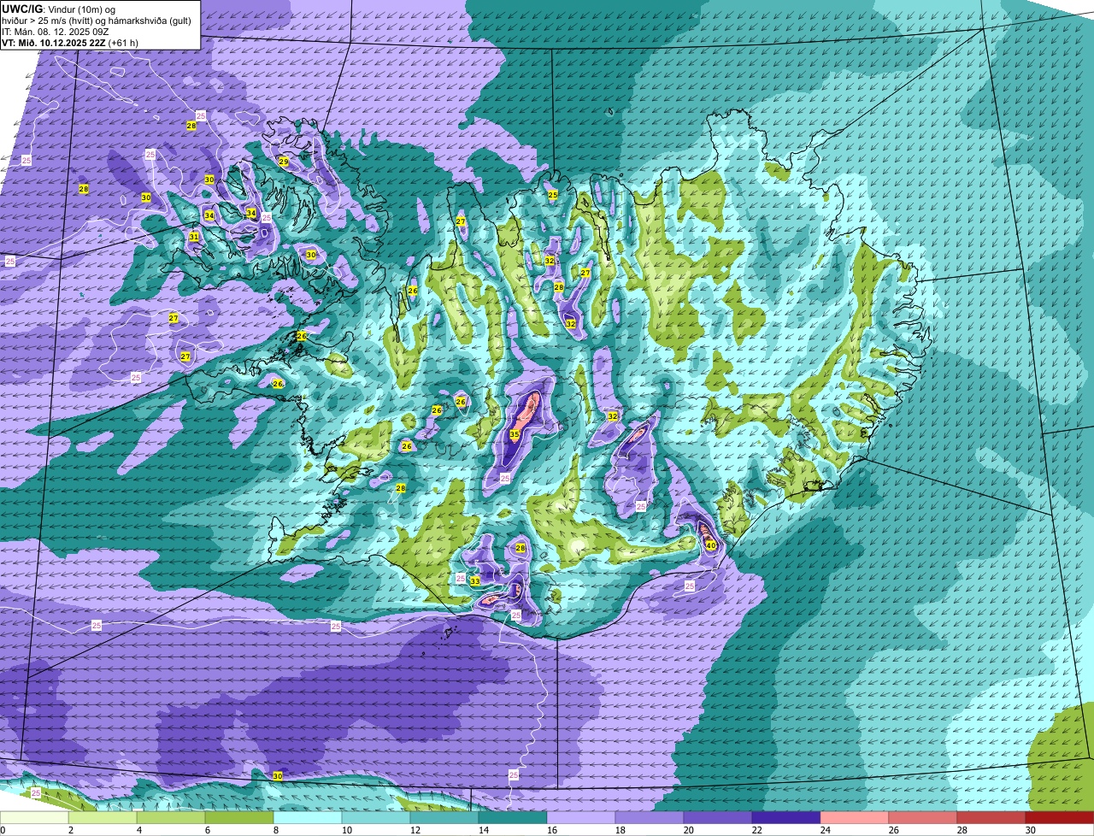
Task: Click the legend scale number 24
Action: 824,830
